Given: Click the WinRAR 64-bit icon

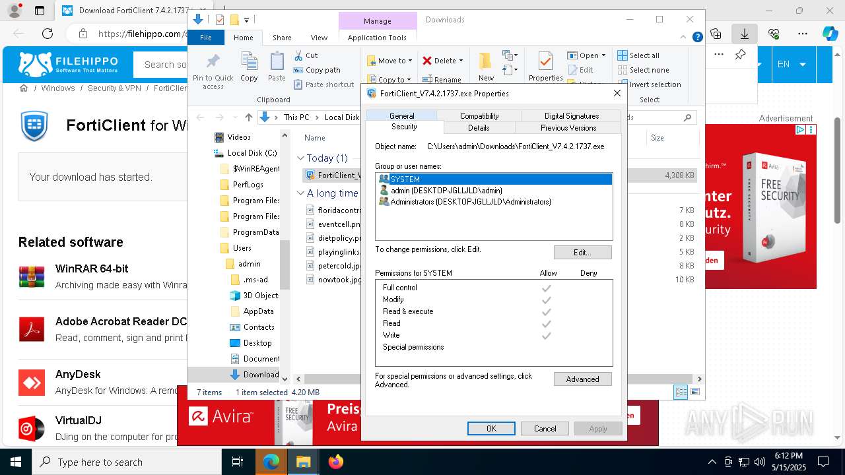Looking at the screenshot, I should [x=32, y=277].
